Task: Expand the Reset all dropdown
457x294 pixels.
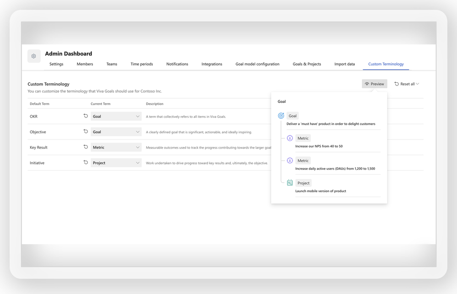Action: 407,84
